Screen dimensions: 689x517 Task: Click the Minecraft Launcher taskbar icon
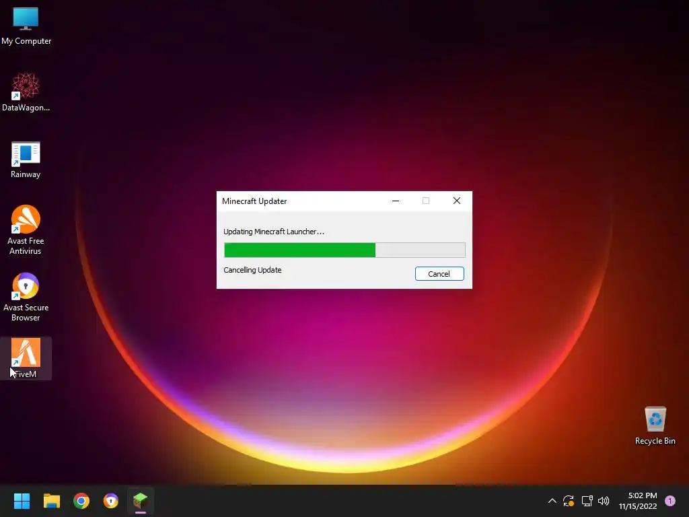[140, 501]
